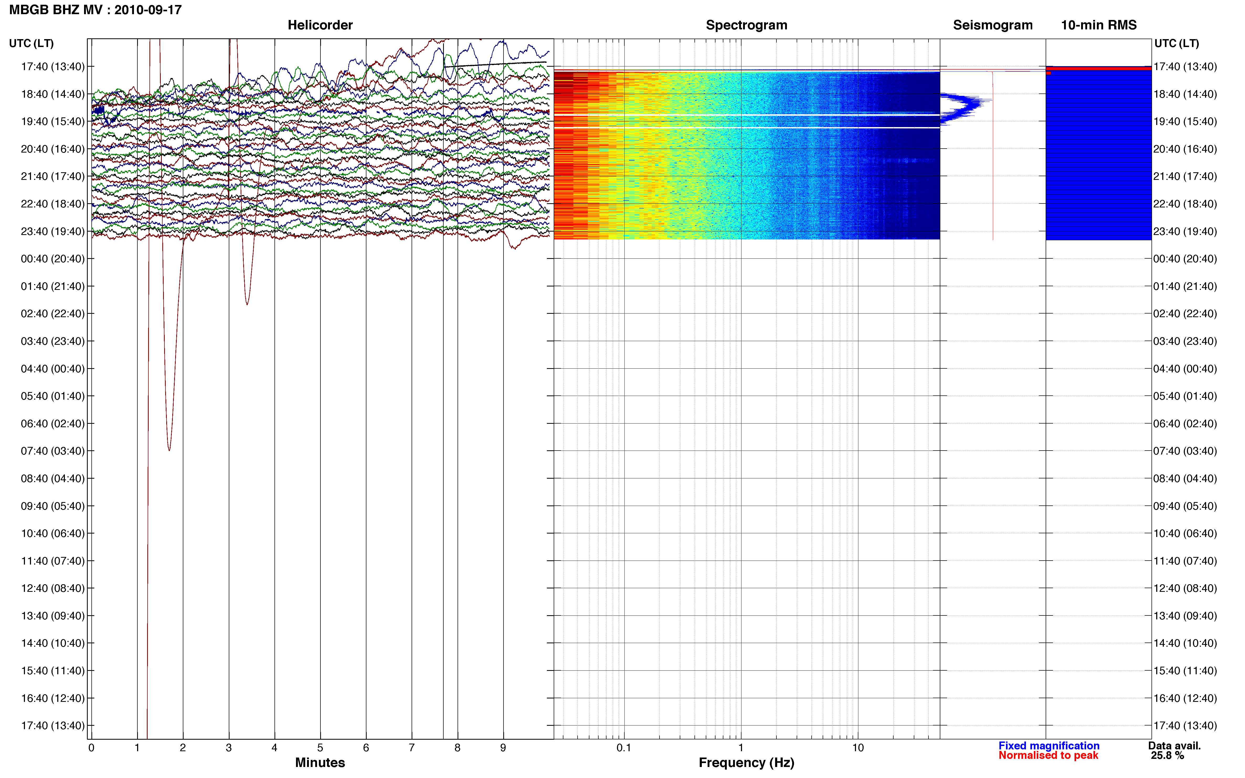
Task: Click the 20:40 (16:40) label on the helicorder axis
Action: tap(53, 149)
